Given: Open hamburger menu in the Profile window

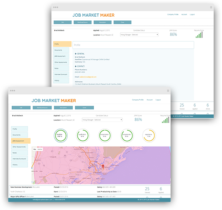Looking at the screenshot, I should click(211, 7).
